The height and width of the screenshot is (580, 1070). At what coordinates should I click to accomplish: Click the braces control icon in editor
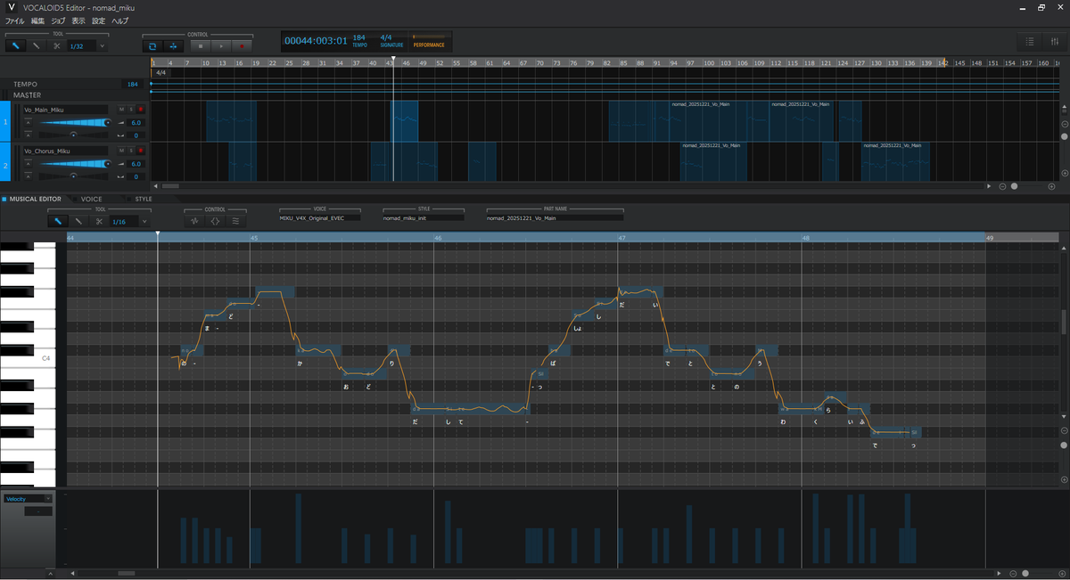pos(215,221)
